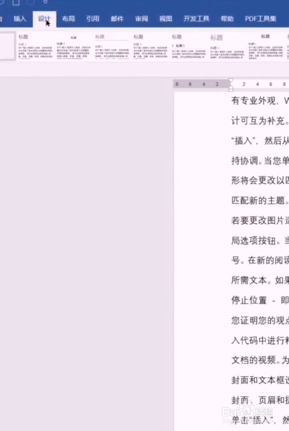Open Customize Quick Access Toolbar dropdown arrow

(x=45, y=2)
